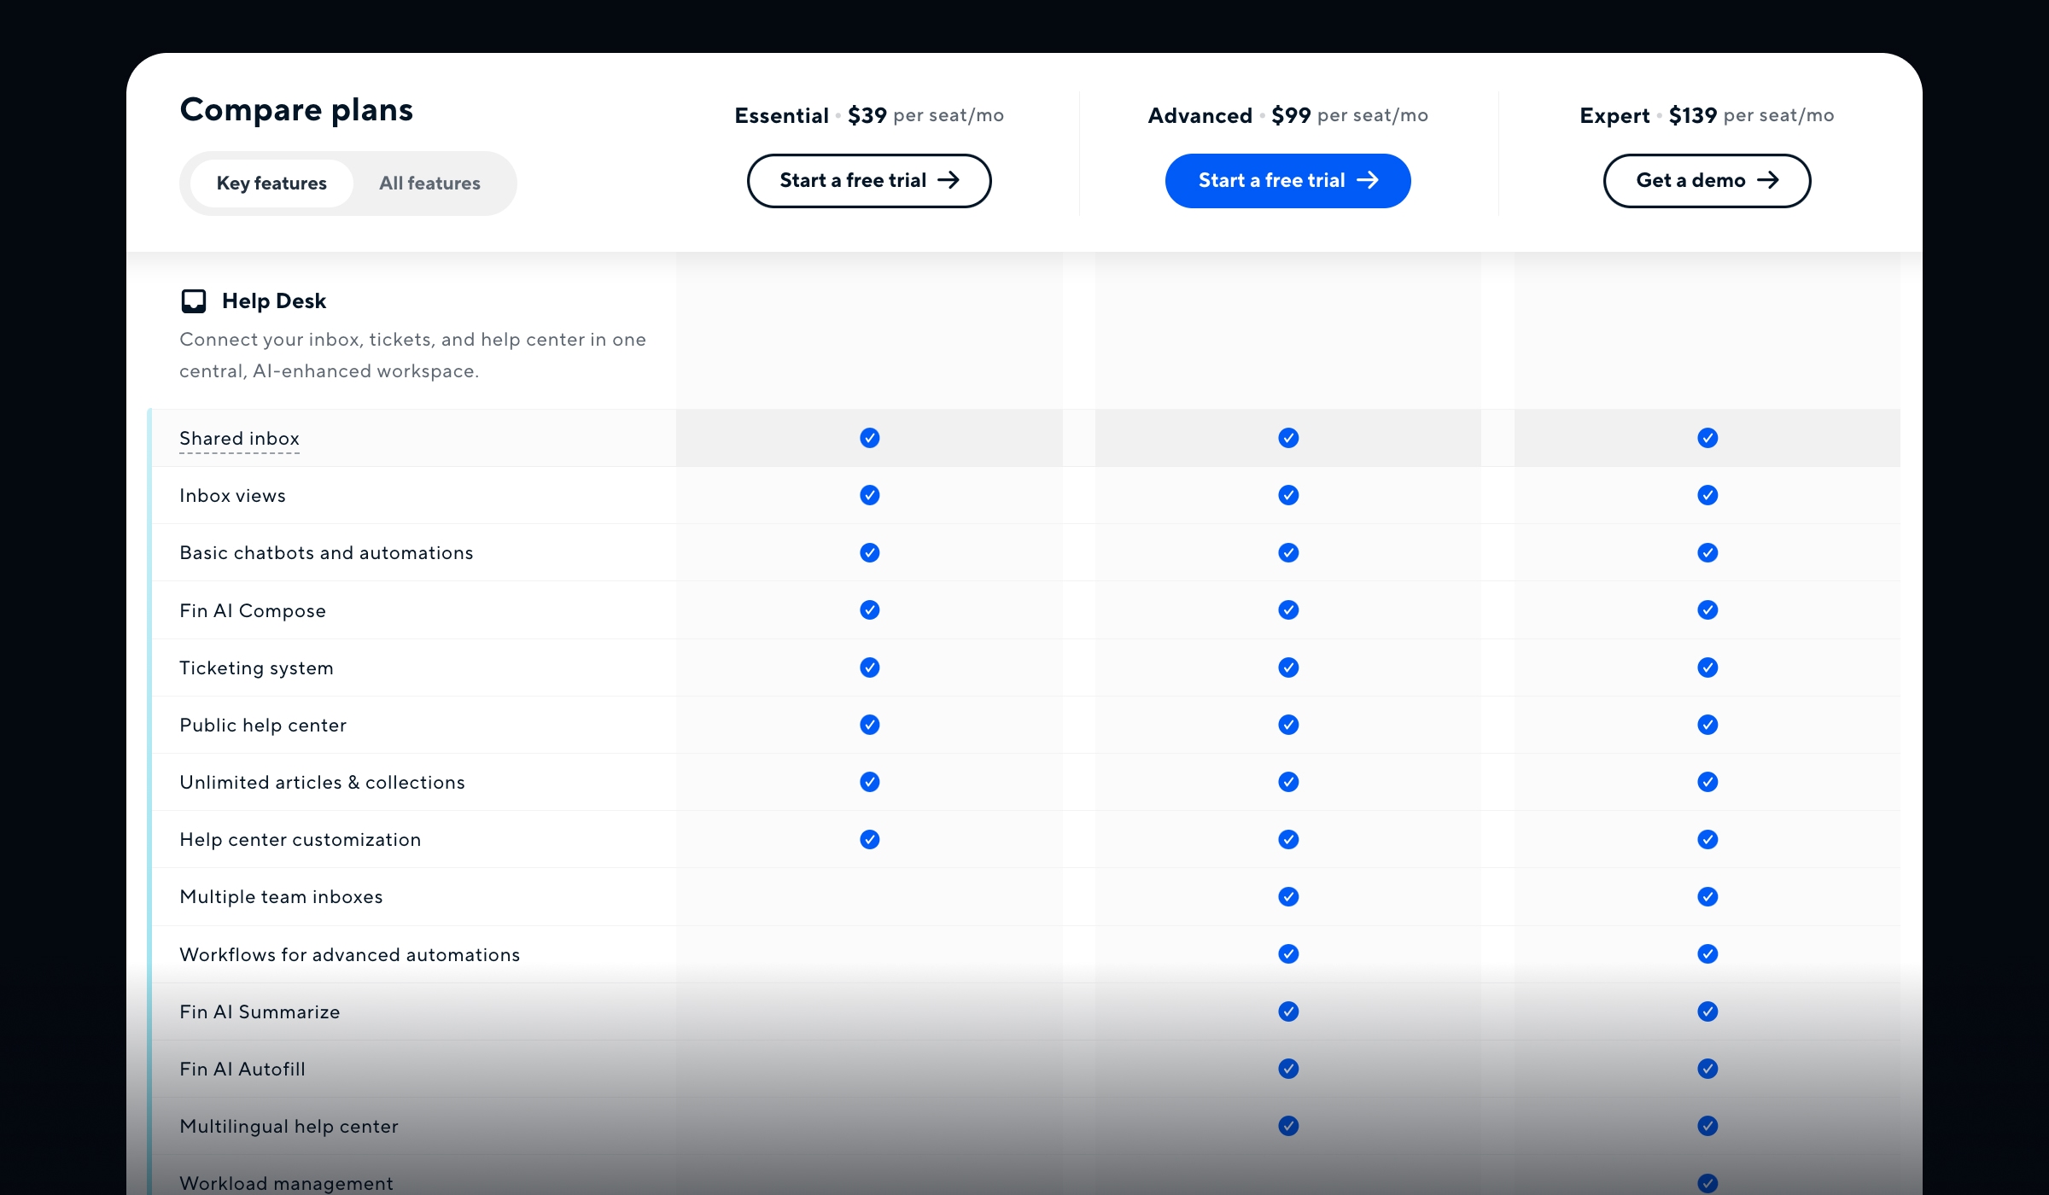
Task: Click the Compare plans heading
Action: coord(296,109)
